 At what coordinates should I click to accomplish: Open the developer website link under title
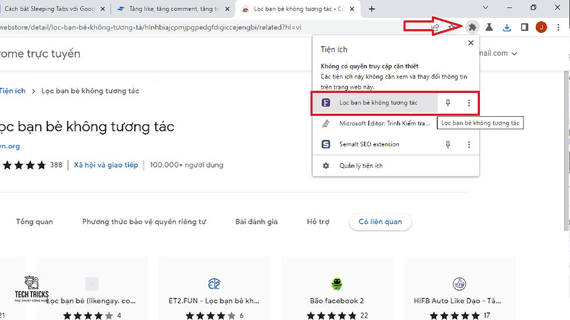[x=10, y=146]
